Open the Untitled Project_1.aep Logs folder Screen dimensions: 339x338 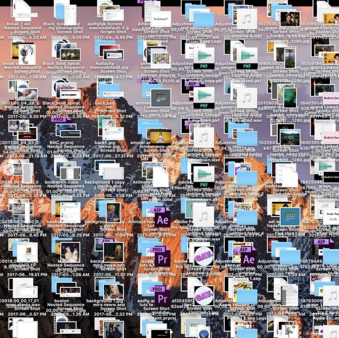coord(247,297)
